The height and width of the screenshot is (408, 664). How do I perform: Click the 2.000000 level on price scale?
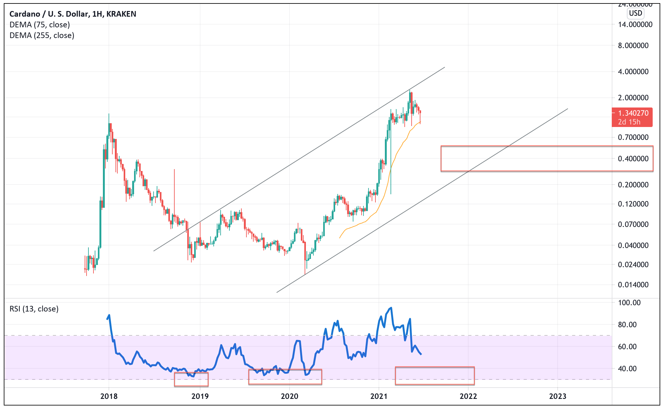633,98
